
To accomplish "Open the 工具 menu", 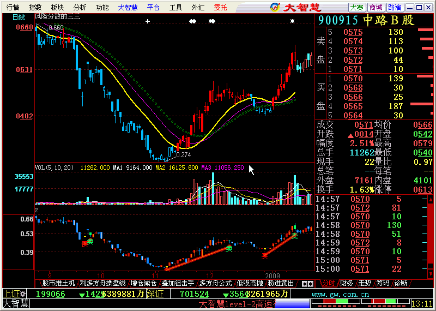I will pos(175,7).
